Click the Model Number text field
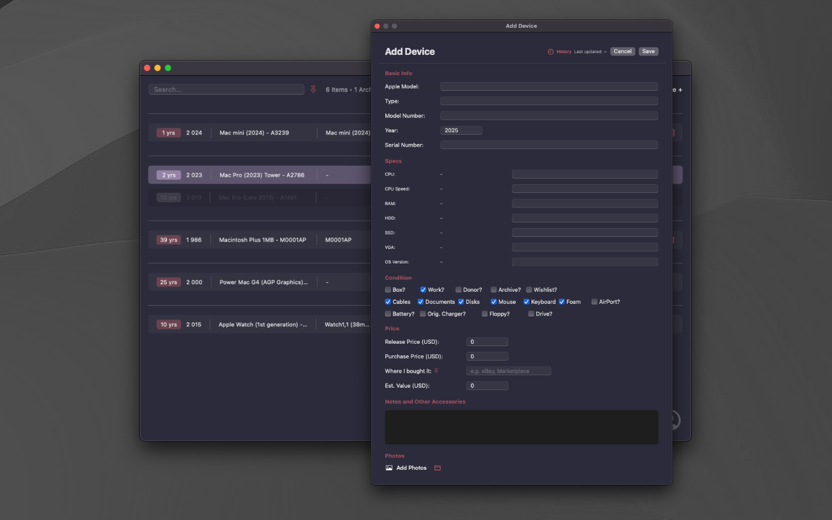Viewport: 832px width, 520px height. coord(549,116)
